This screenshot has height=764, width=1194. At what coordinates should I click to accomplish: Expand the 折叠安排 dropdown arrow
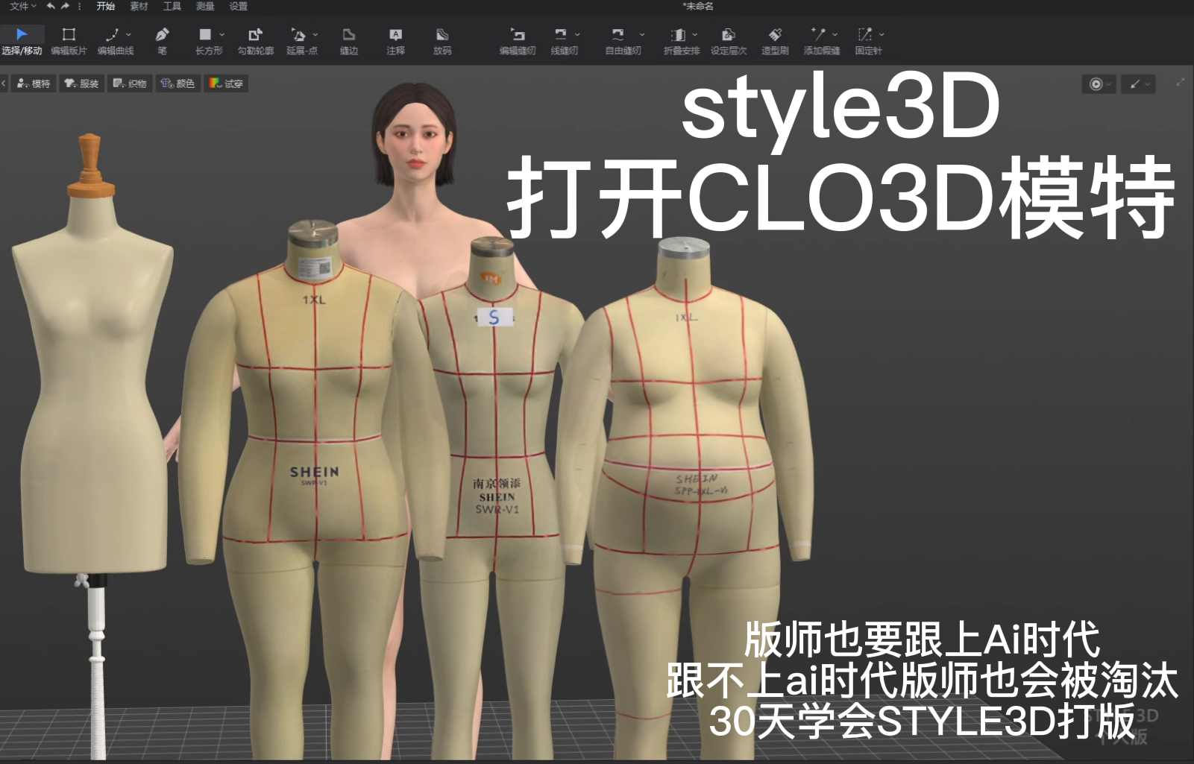tap(695, 34)
